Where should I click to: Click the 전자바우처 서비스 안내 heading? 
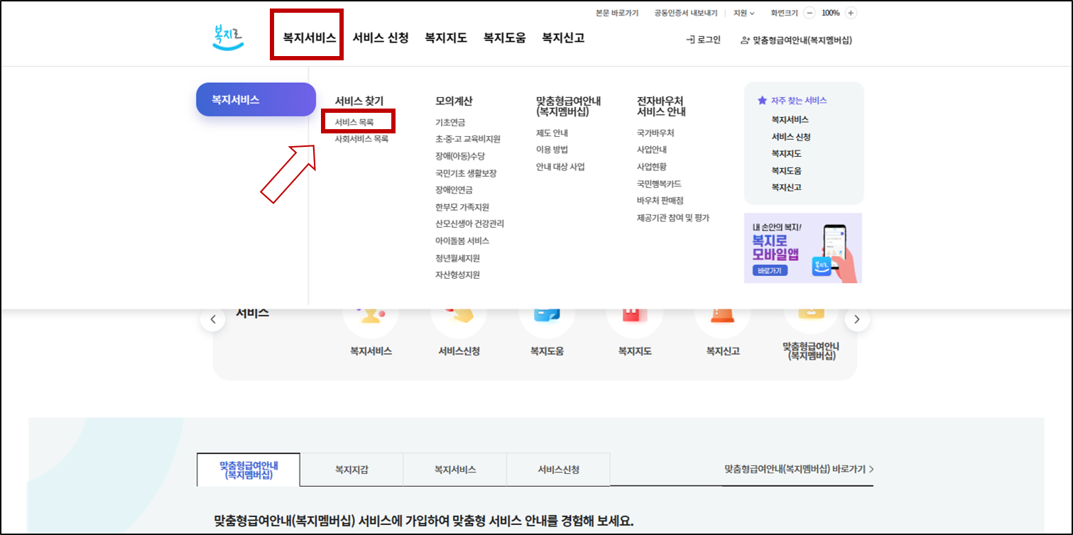click(661, 106)
